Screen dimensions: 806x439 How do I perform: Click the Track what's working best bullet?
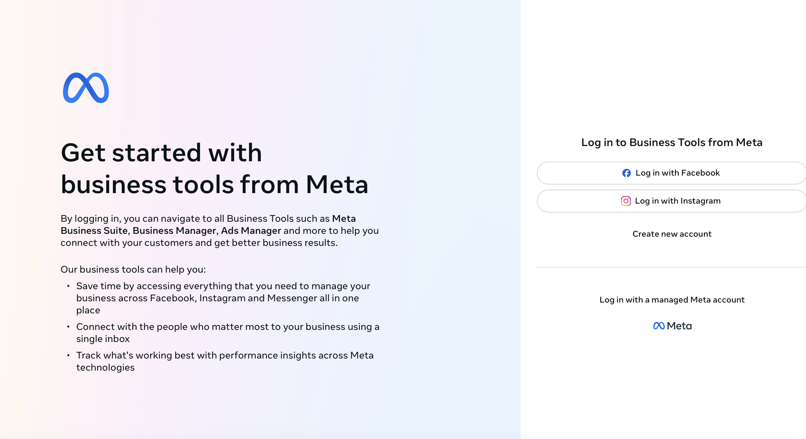tap(225, 361)
